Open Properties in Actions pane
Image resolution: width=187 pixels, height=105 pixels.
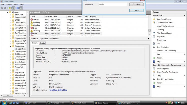coord(161,37)
